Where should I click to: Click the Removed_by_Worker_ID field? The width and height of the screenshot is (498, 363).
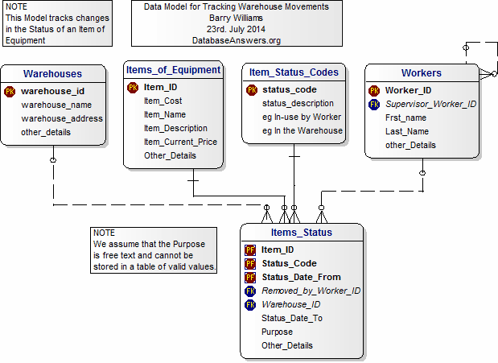pyautogui.click(x=311, y=291)
